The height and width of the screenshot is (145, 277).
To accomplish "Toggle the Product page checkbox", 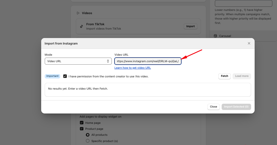I will (x=82, y=129).
